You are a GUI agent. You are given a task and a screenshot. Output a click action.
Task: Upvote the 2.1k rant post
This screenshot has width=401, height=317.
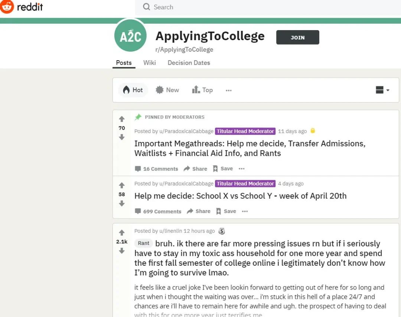coord(121,232)
